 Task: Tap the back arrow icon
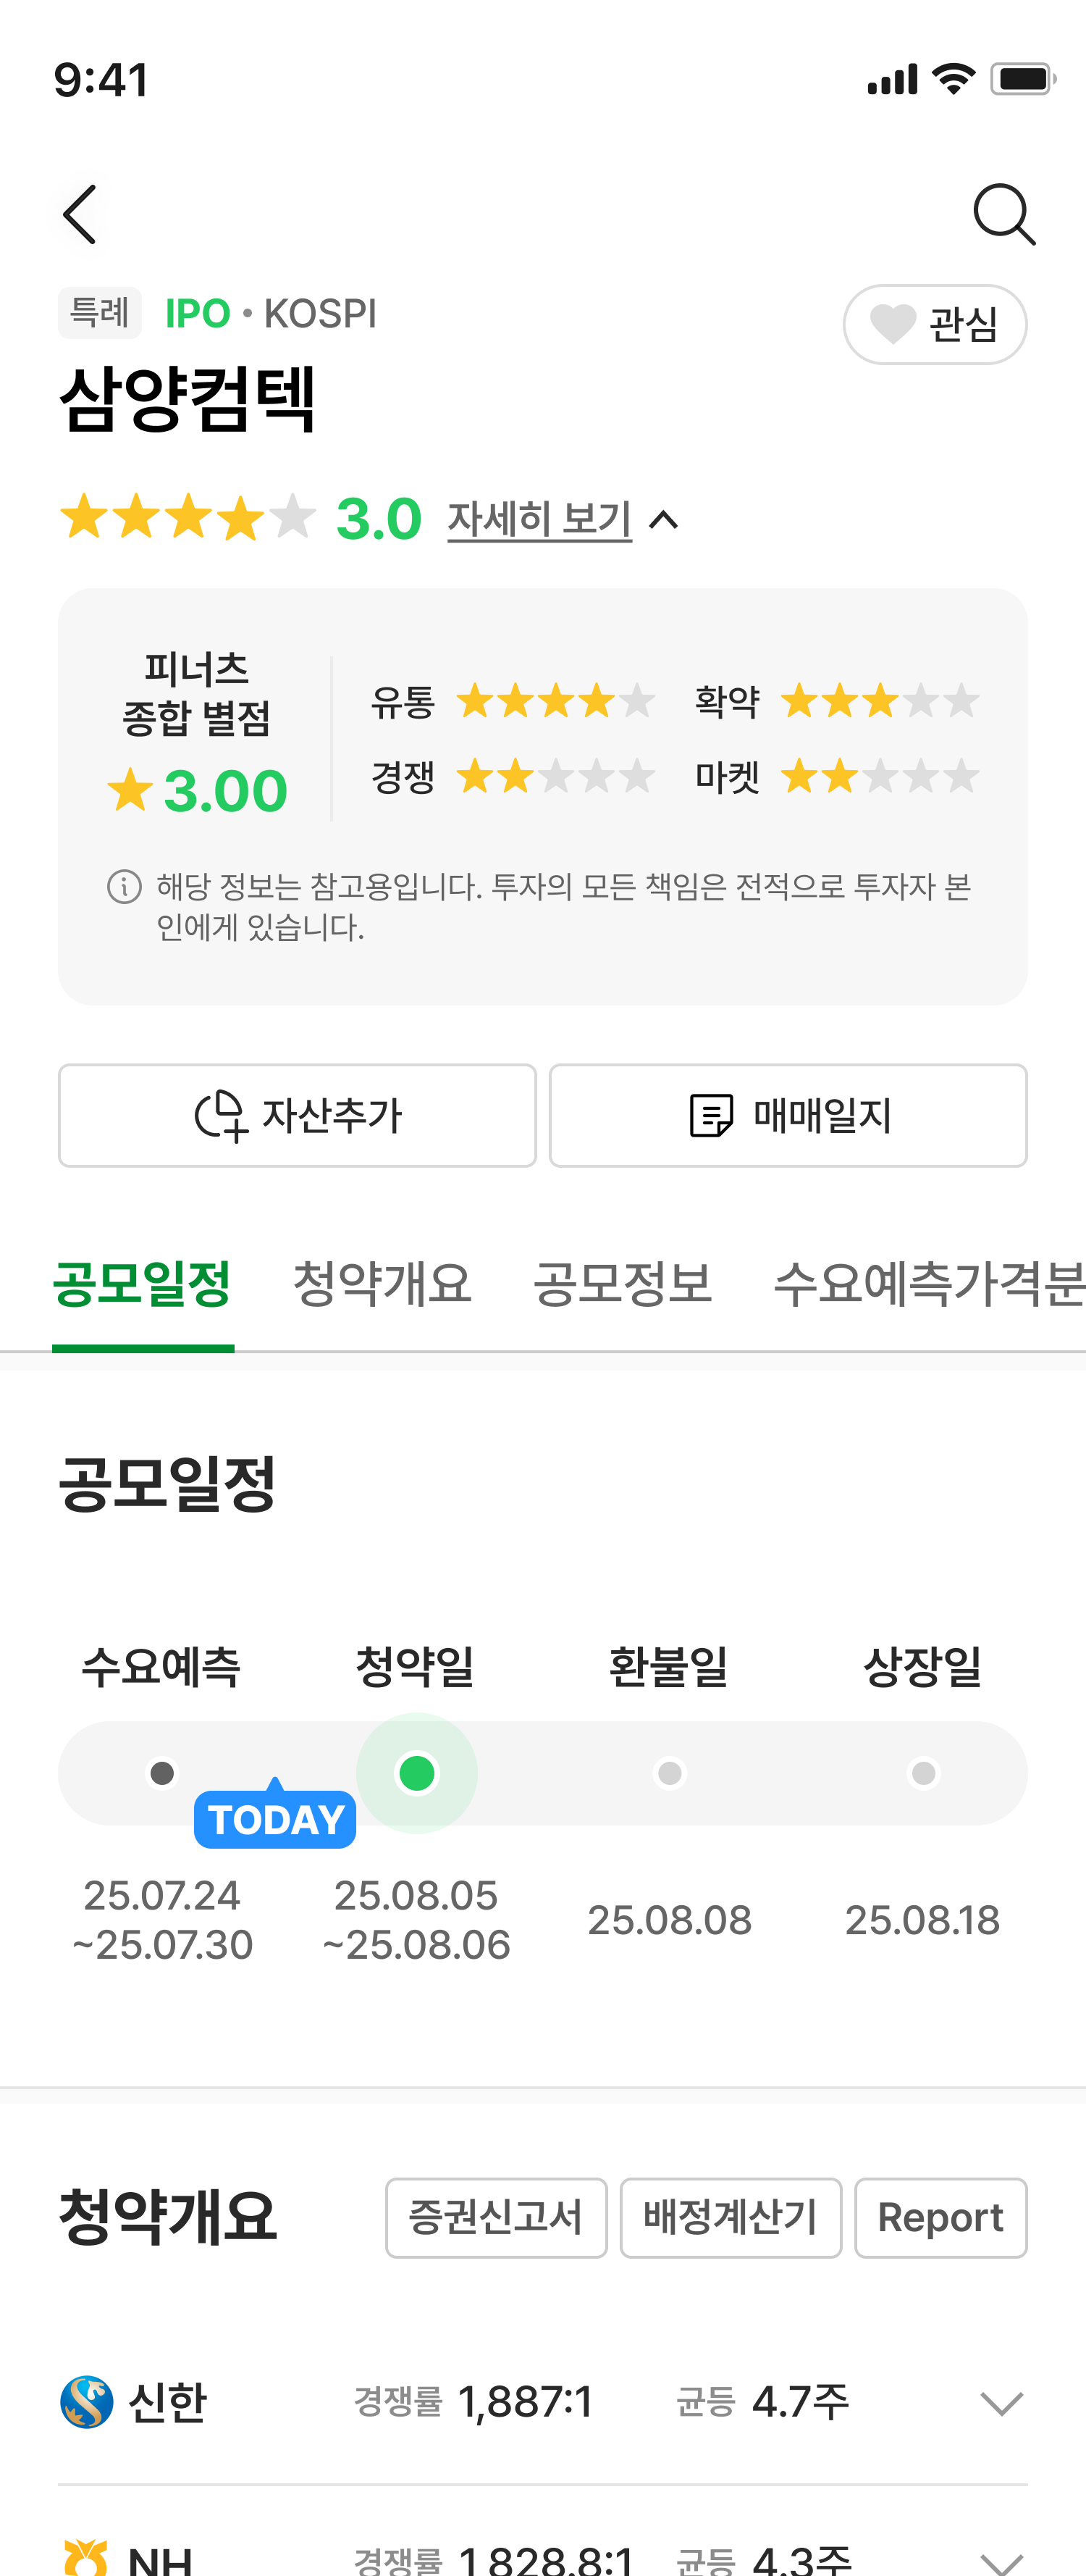pos(80,214)
